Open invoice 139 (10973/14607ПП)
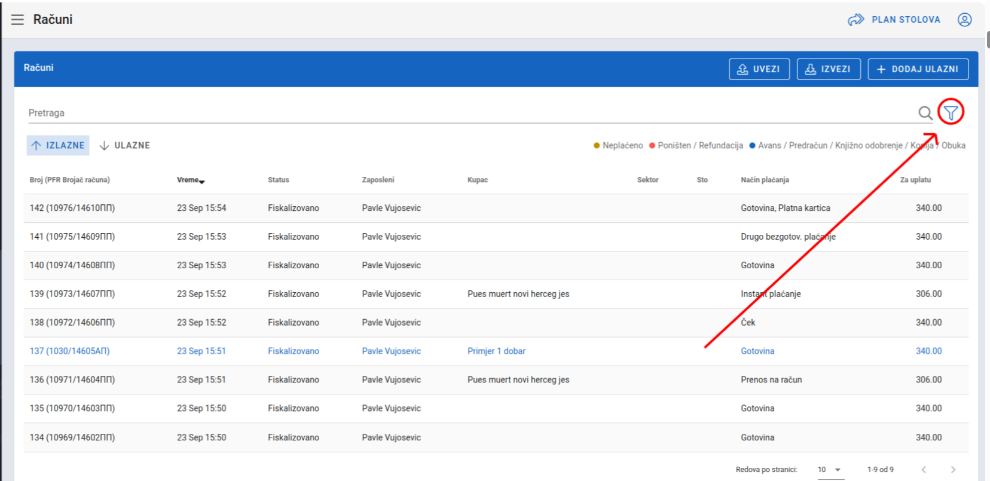 (x=496, y=294)
